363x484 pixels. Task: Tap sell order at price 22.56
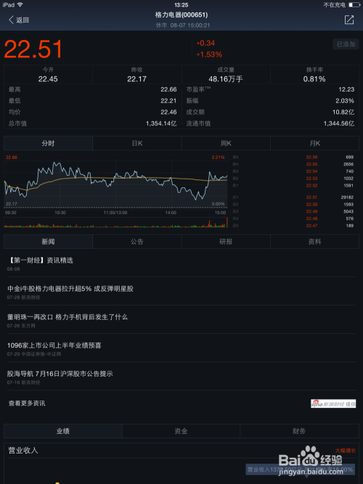[x=293, y=157]
